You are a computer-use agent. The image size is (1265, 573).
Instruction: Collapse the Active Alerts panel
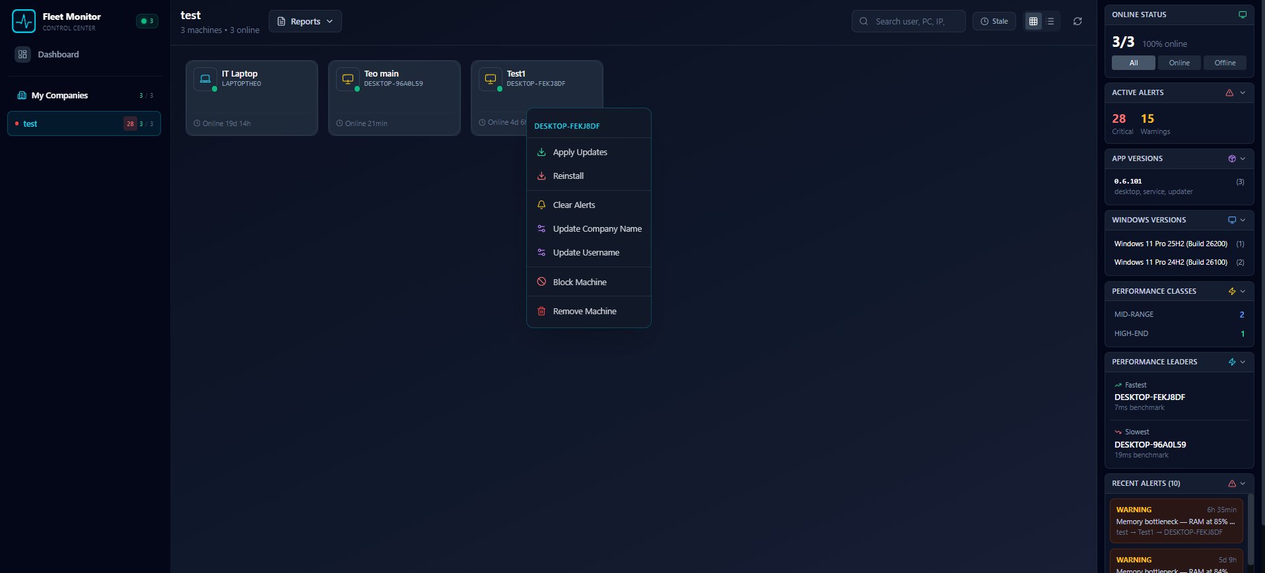[x=1243, y=92]
